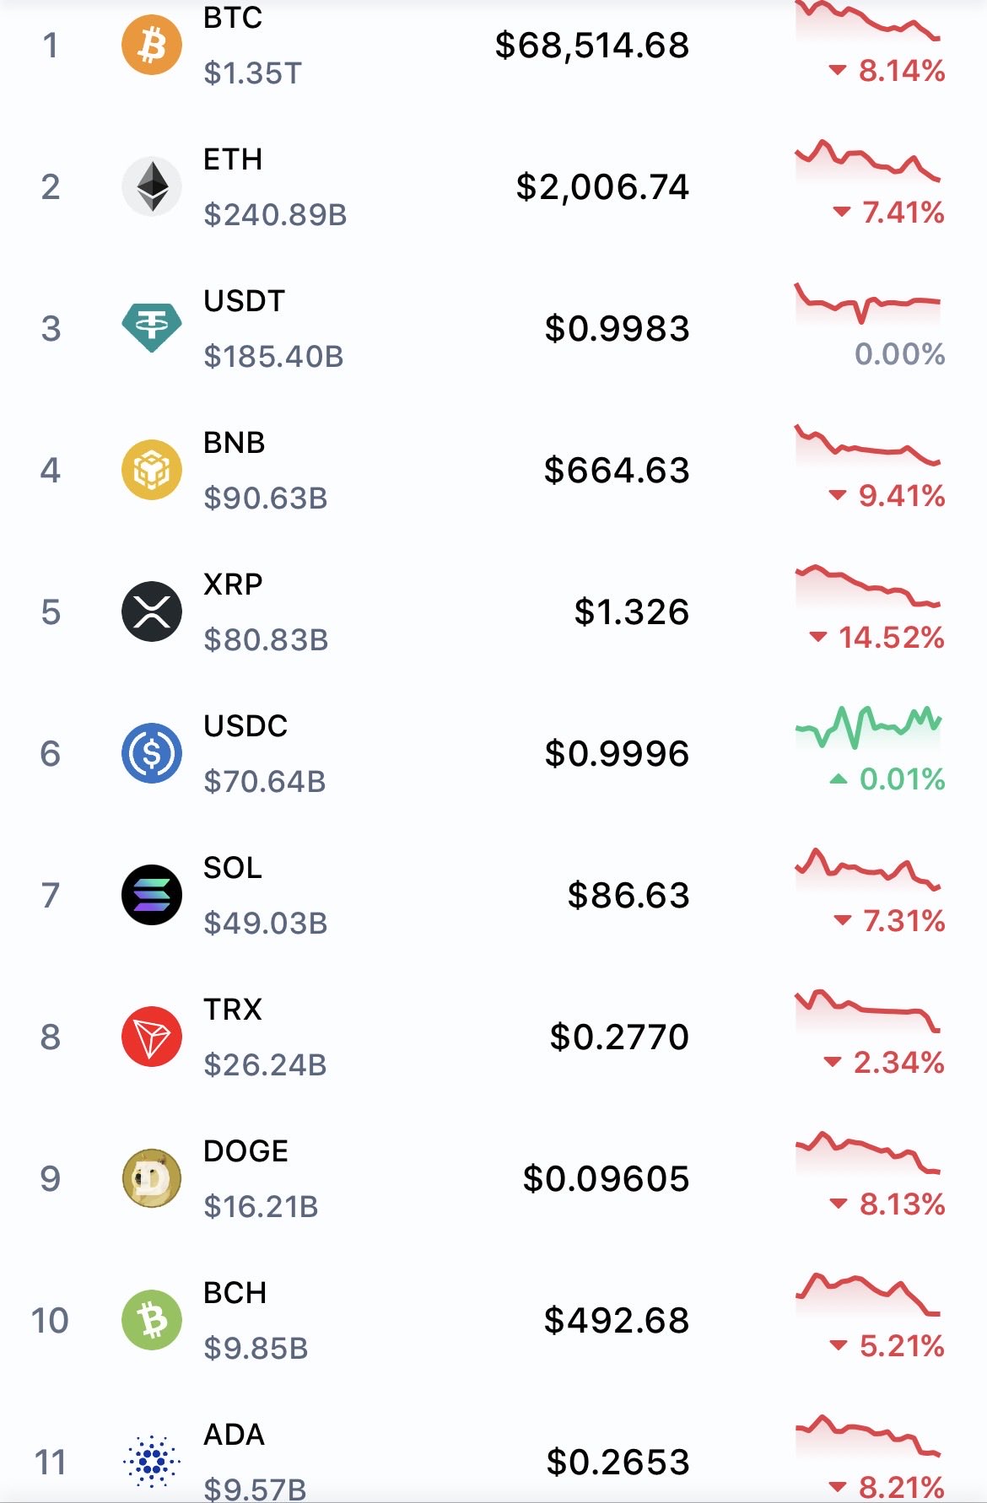Click the BNB yellow coin icon

click(x=152, y=470)
